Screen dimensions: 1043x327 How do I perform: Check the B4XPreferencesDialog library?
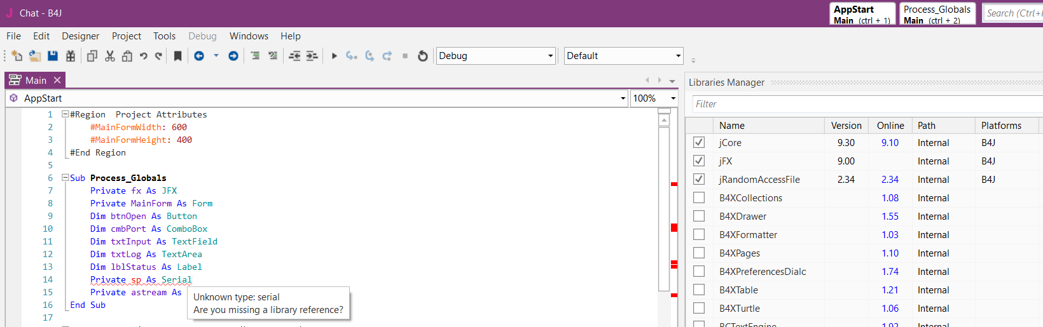[699, 271]
